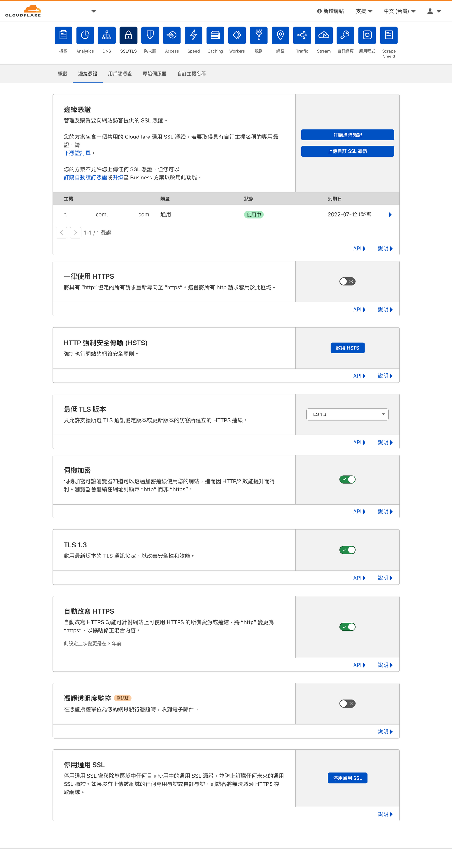Screen dimensions: 452x849
Task: Click the 訂購進階憑證 button
Action: click(x=347, y=135)
